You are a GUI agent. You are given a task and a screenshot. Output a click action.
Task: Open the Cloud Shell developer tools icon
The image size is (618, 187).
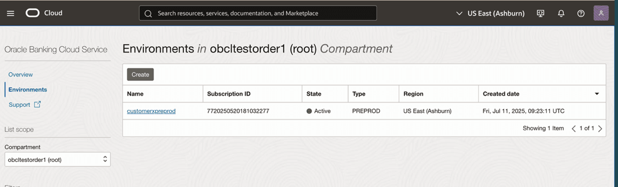540,13
